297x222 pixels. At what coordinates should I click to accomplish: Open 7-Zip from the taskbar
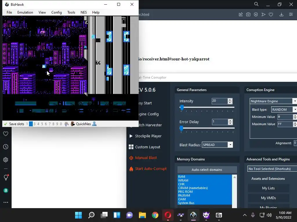coord(219,215)
